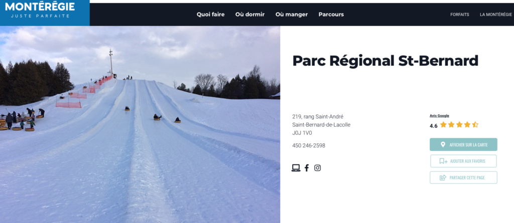Click the snow tubing hill photo
This screenshot has height=223, width=514.
tap(140, 124)
